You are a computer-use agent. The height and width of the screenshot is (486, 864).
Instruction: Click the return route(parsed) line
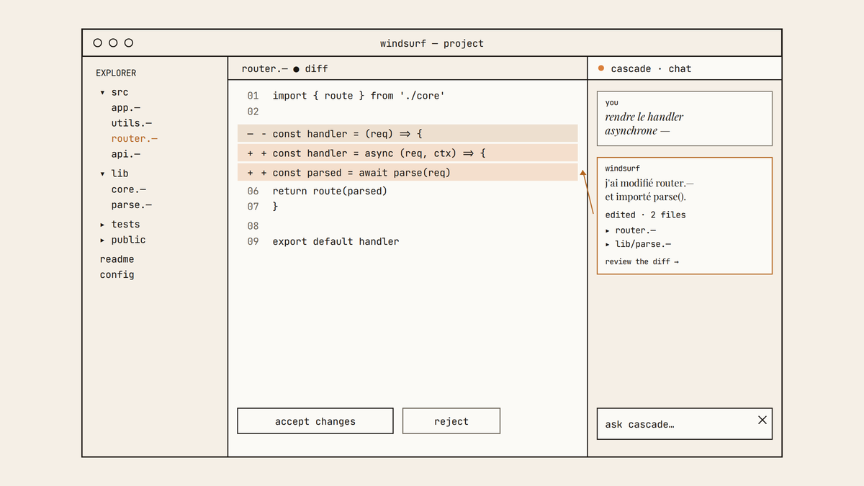[x=330, y=192]
